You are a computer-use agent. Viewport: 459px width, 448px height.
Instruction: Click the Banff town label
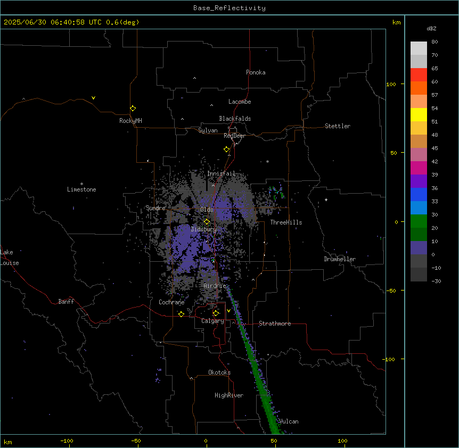click(x=66, y=302)
